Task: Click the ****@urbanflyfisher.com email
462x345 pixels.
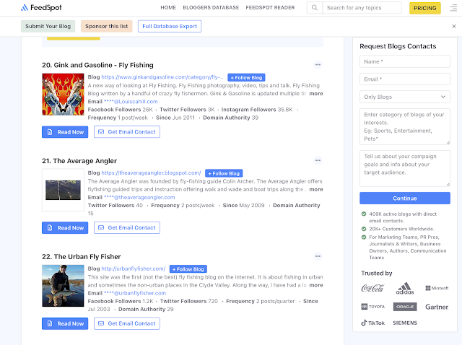Action: 135,293
